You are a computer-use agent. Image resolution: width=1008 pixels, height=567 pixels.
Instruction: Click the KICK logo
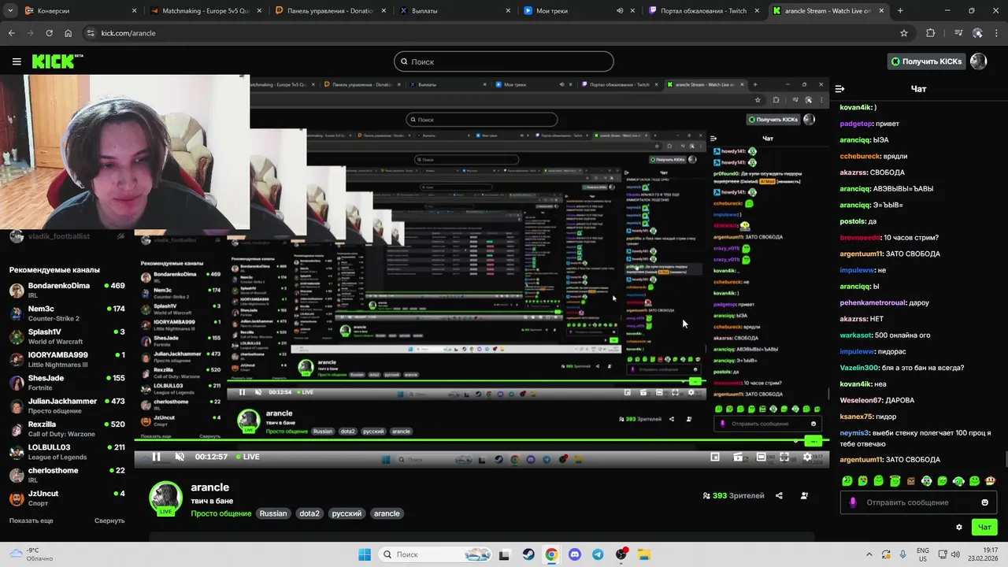57,61
